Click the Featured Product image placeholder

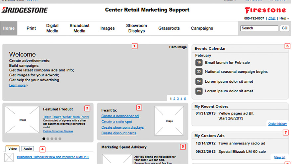tap(22, 120)
